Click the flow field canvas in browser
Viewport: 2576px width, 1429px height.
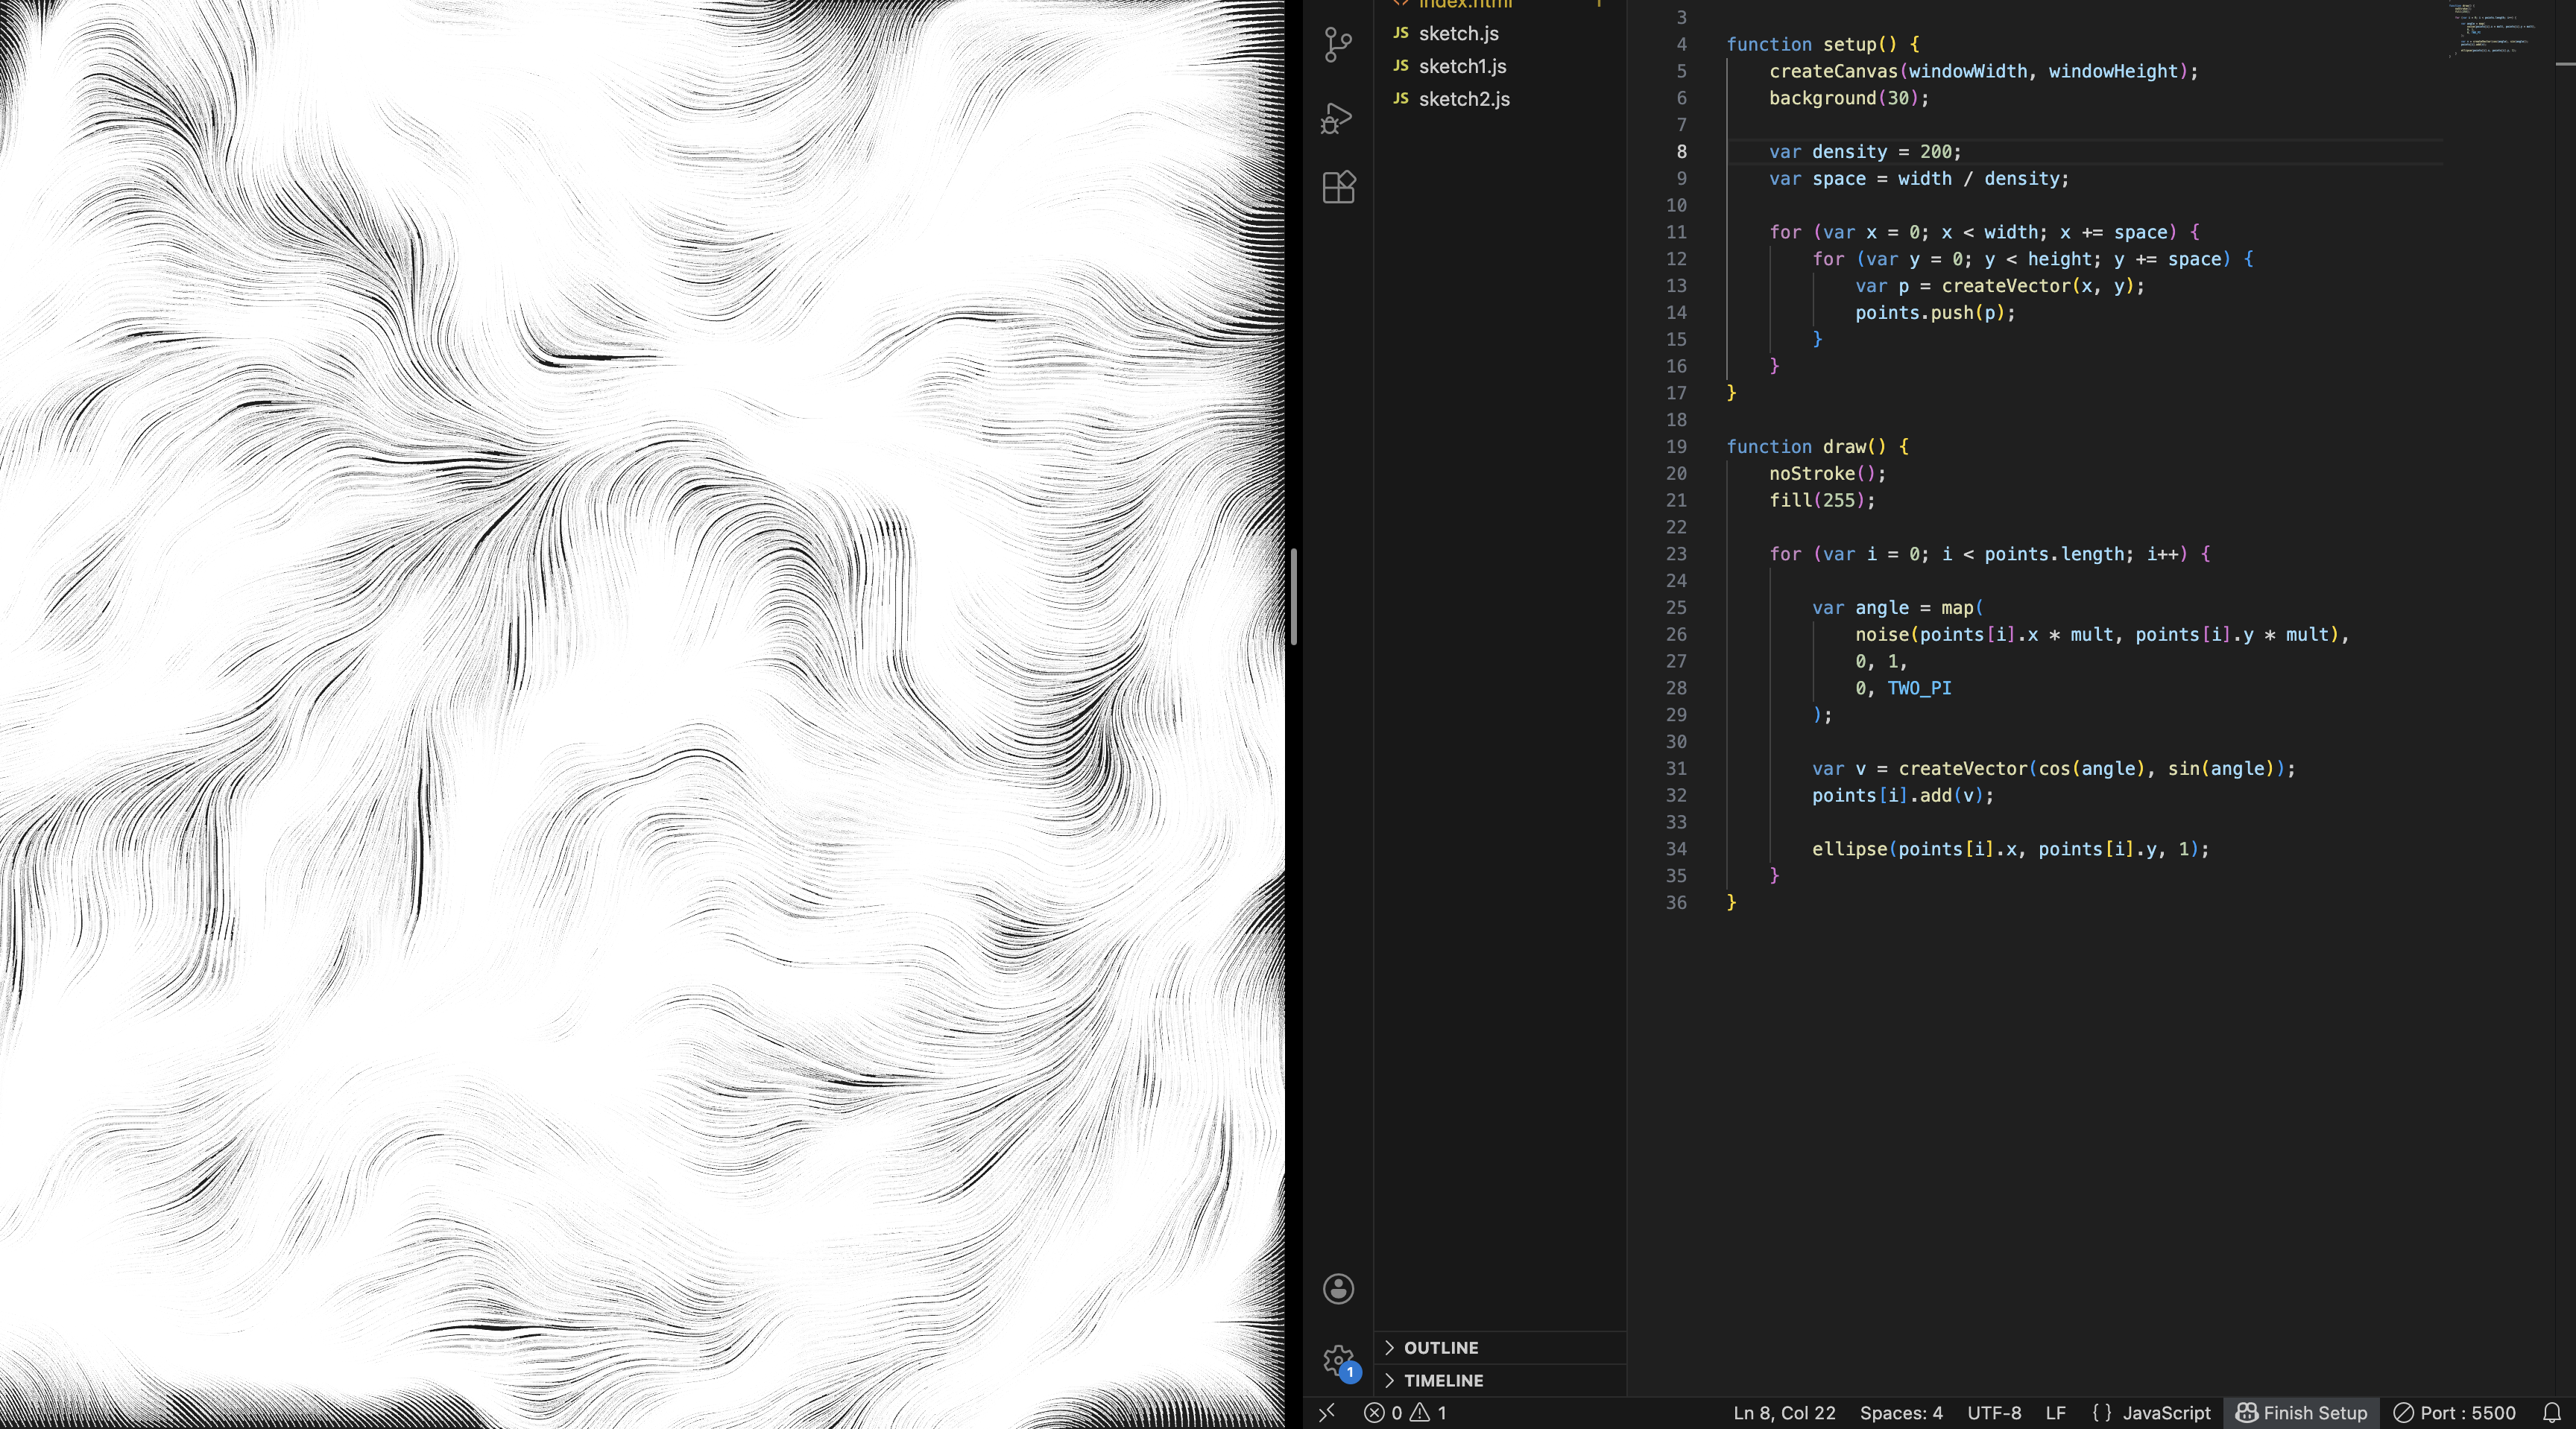(642, 714)
